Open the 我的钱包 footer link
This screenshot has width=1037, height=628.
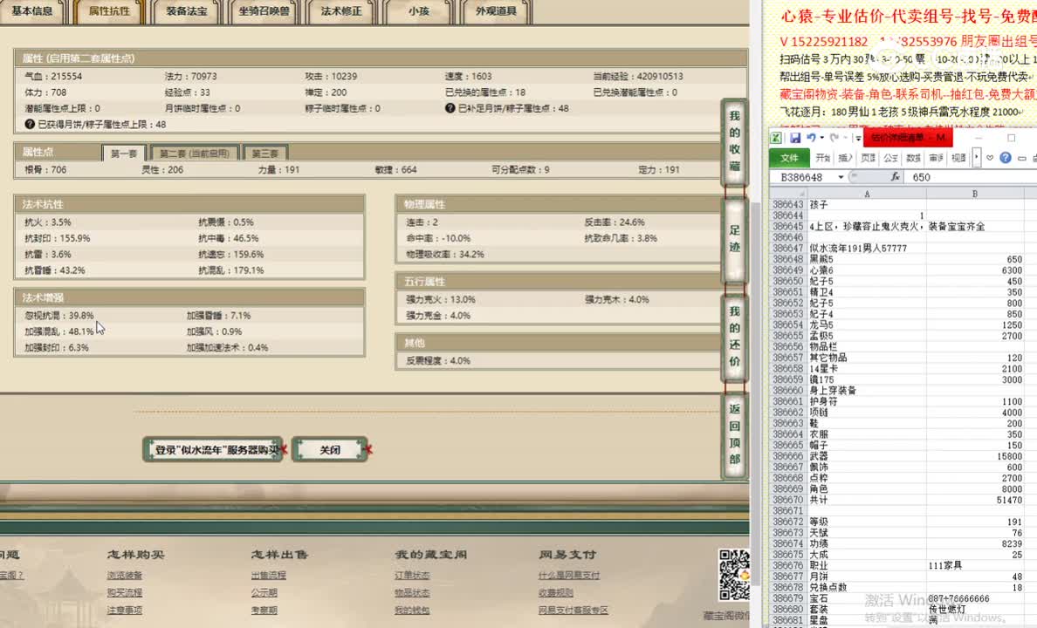coord(412,611)
